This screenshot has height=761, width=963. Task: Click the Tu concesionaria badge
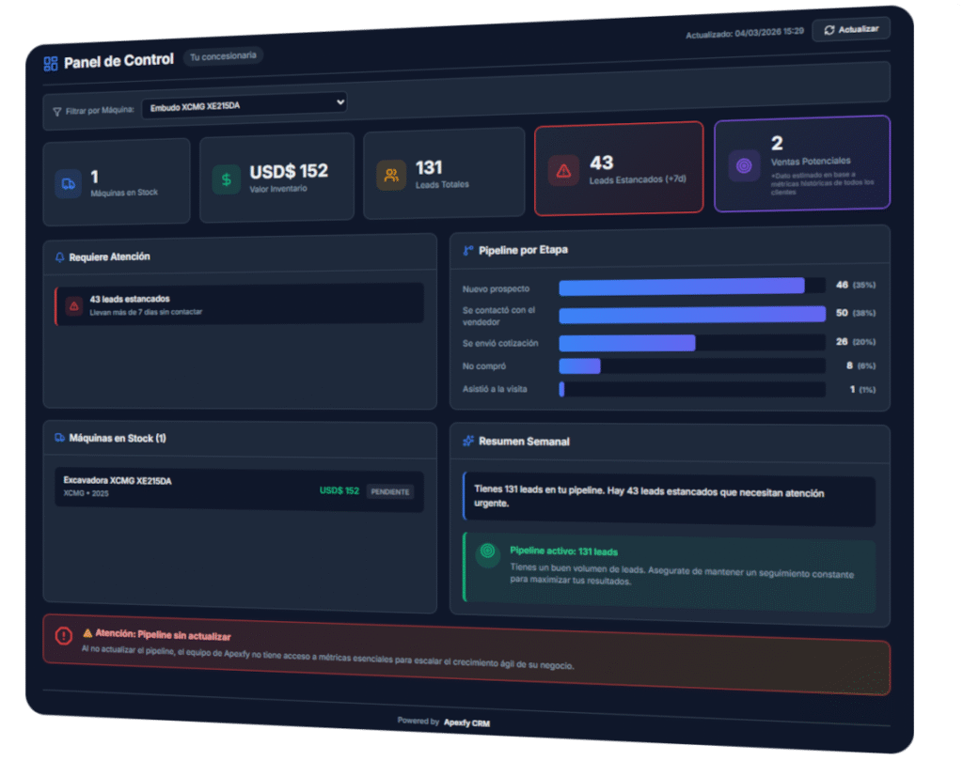point(224,56)
